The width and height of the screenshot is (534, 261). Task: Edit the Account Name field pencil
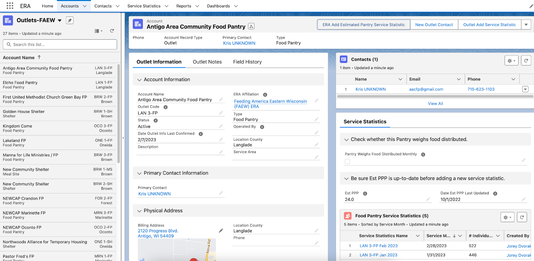(x=221, y=100)
